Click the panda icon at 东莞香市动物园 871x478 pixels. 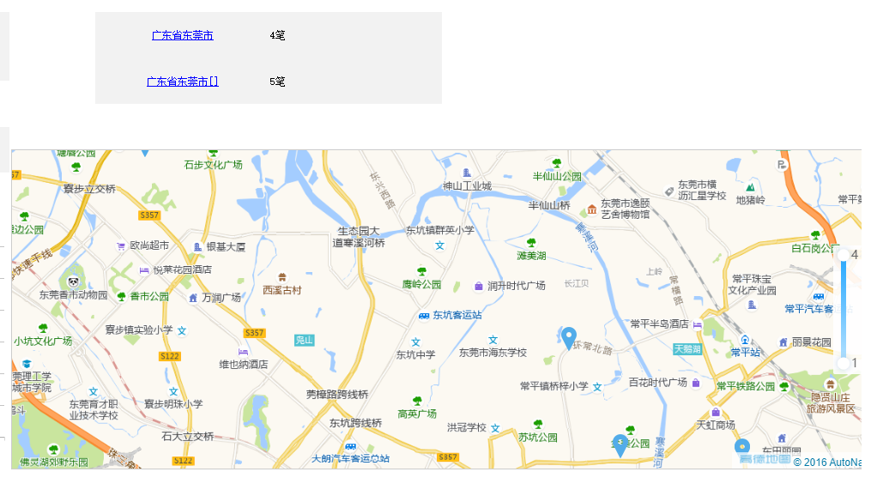[x=73, y=282]
